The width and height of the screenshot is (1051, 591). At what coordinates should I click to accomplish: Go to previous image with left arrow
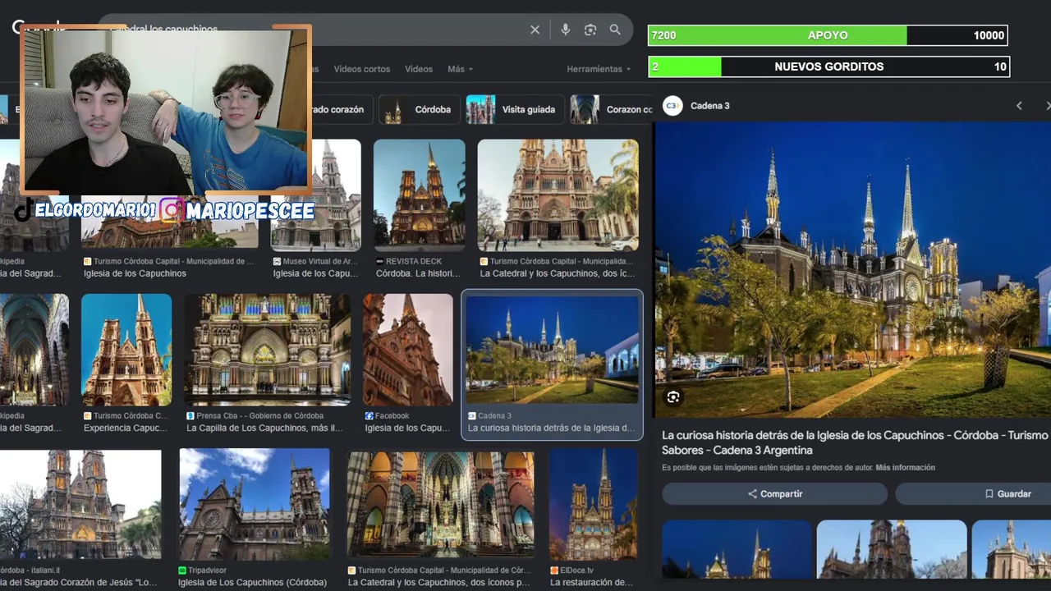point(1019,106)
